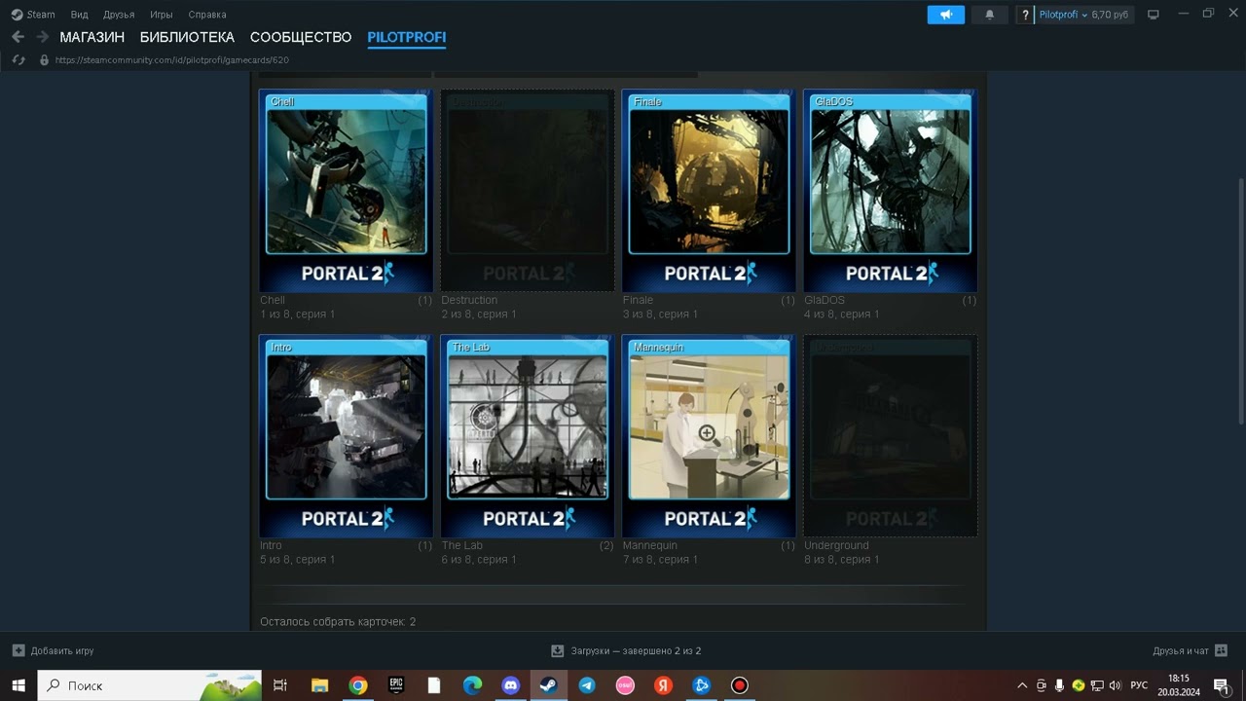Open the PILOTPROFI profile tab
Viewport: 1246px width, 701px height.
tap(407, 37)
